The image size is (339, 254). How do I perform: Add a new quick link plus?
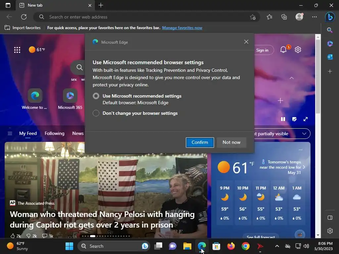pos(280,101)
